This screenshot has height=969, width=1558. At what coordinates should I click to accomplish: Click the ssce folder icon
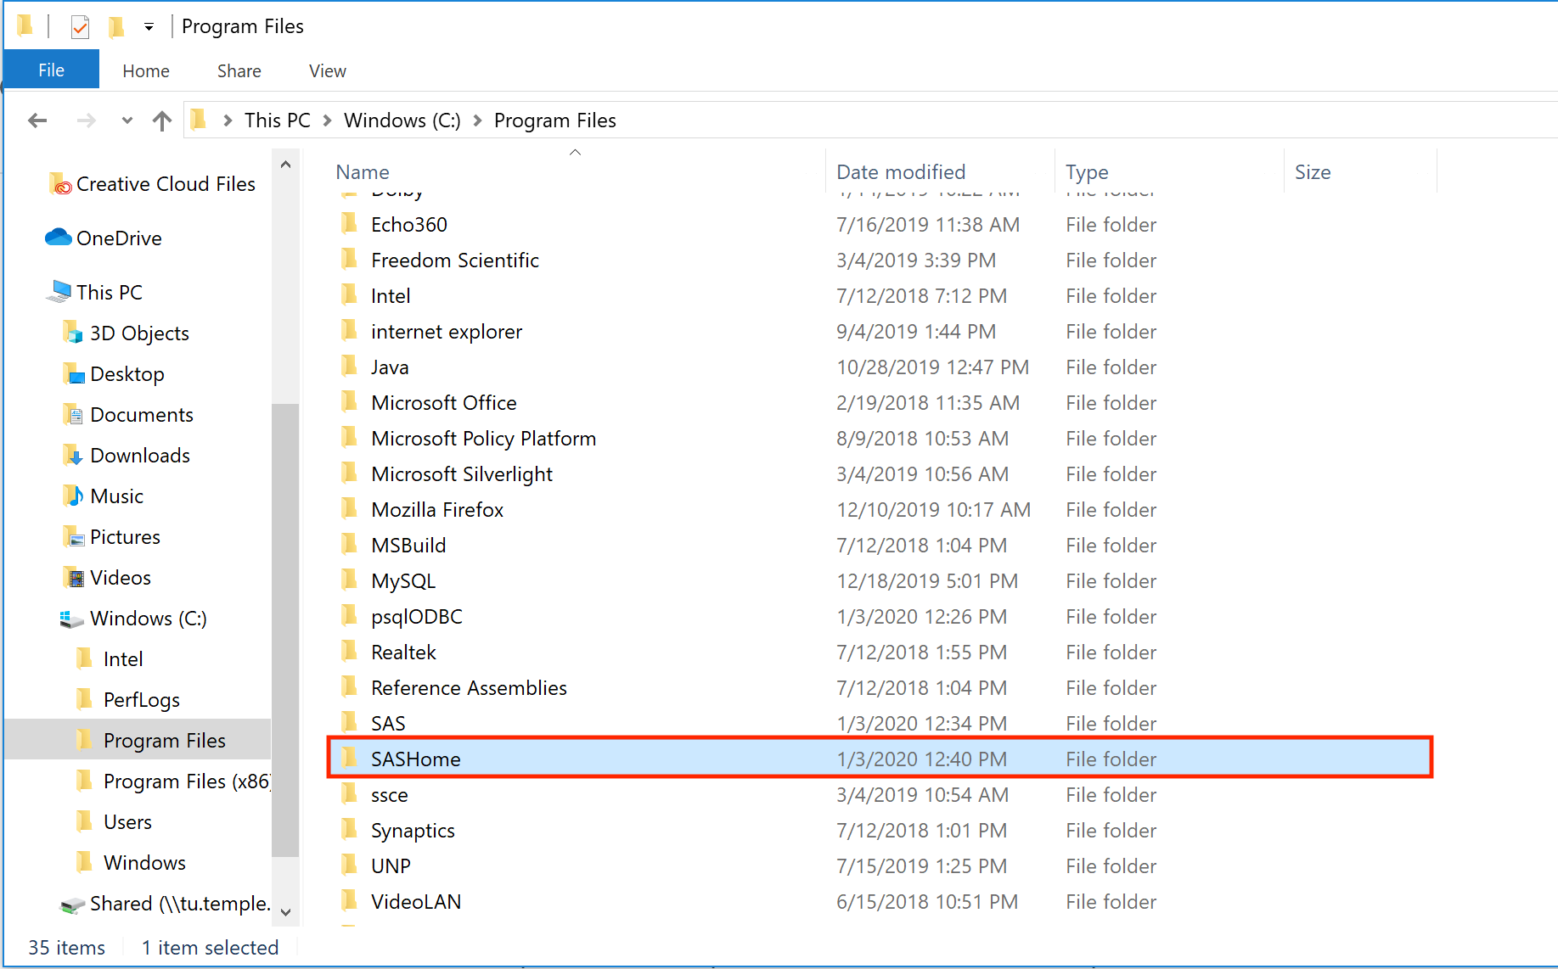point(349,794)
